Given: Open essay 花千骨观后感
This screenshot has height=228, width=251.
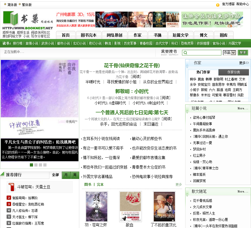Looking at the screenshot, I should point(202,201).
